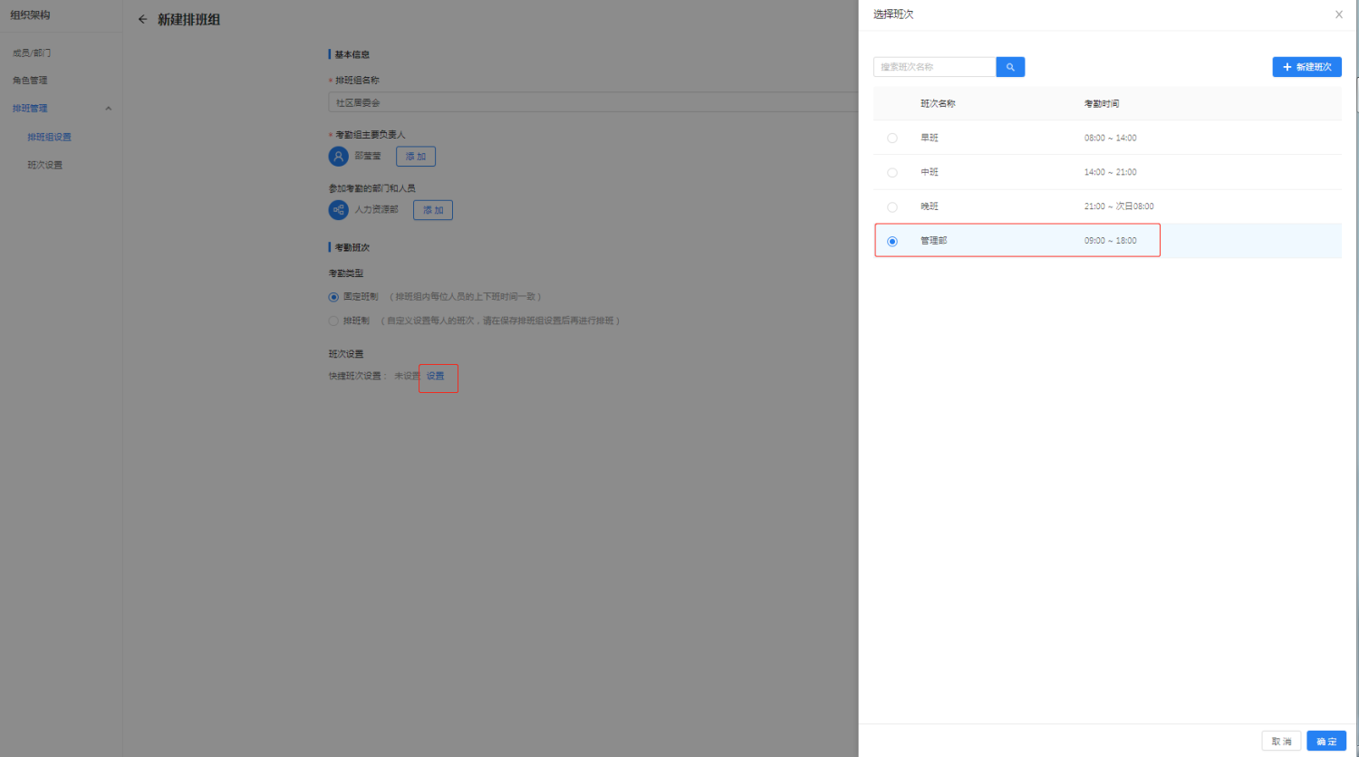
Task: Open 排班组设置 submenu item
Action: (x=49, y=138)
